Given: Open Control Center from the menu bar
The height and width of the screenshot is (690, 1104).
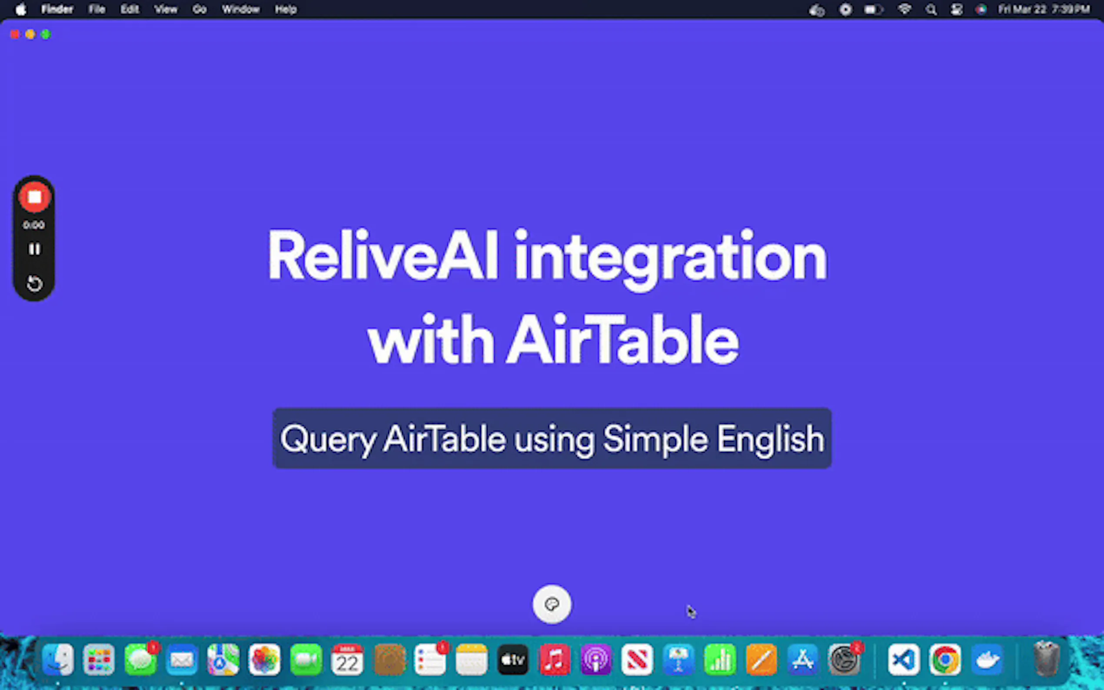Looking at the screenshot, I should click(x=957, y=9).
